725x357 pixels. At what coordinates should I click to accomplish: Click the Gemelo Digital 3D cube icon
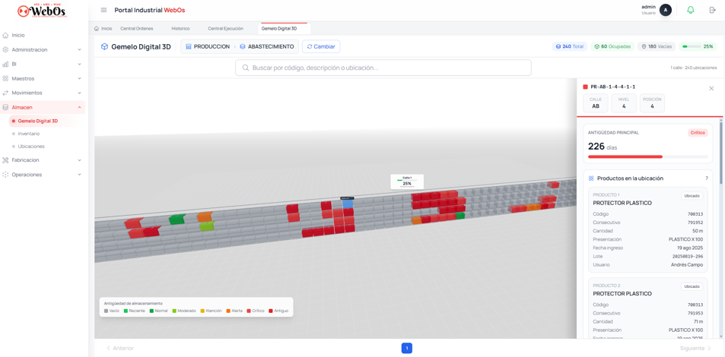tap(104, 46)
